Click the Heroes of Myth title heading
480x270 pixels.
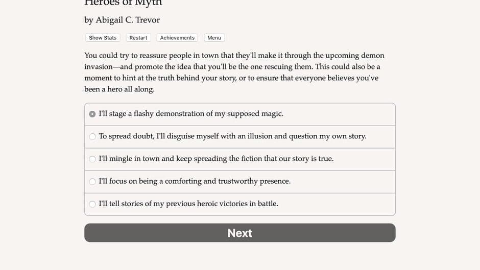[x=123, y=3]
